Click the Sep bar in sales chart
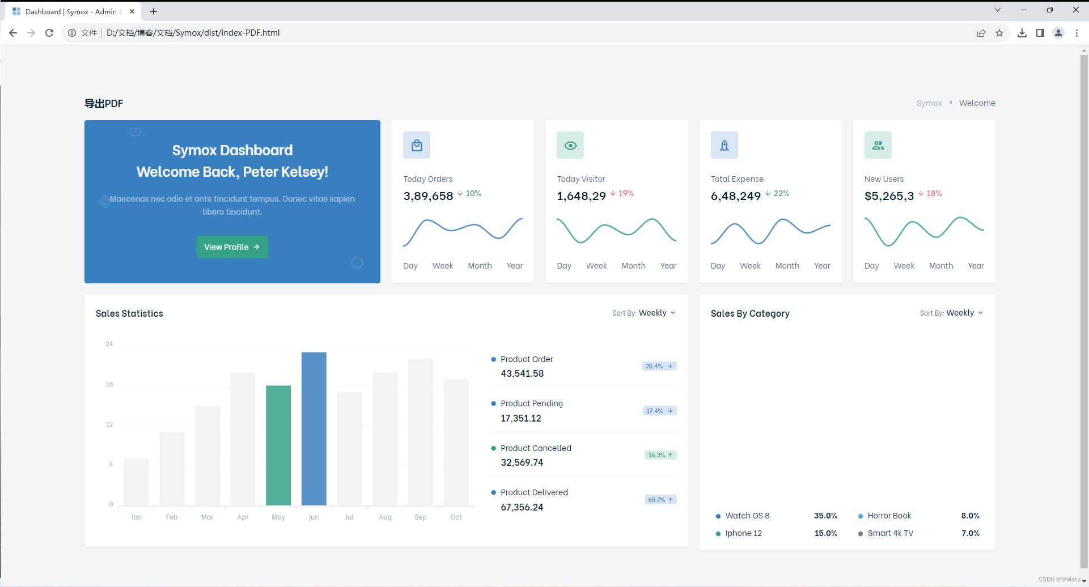The height and width of the screenshot is (587, 1089). click(421, 432)
